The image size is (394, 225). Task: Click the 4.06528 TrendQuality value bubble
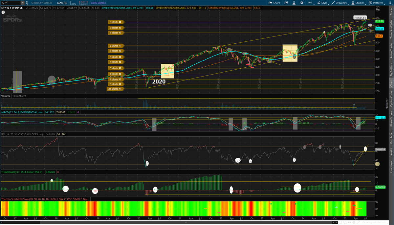click(x=380, y=187)
